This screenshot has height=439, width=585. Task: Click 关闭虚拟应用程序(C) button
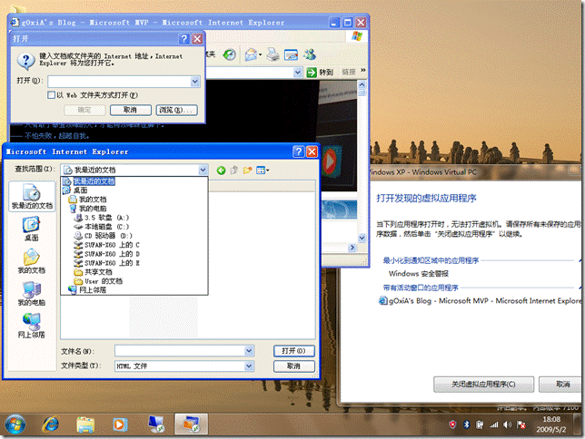pyautogui.click(x=483, y=385)
